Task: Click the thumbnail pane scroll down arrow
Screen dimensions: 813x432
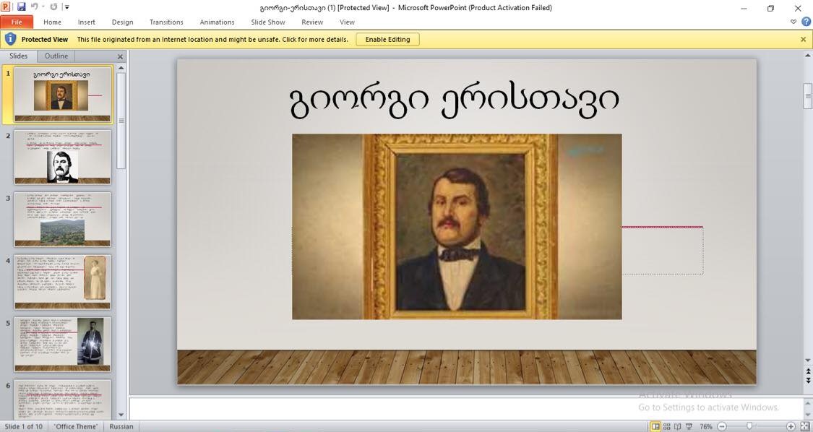Action: pyautogui.click(x=121, y=415)
